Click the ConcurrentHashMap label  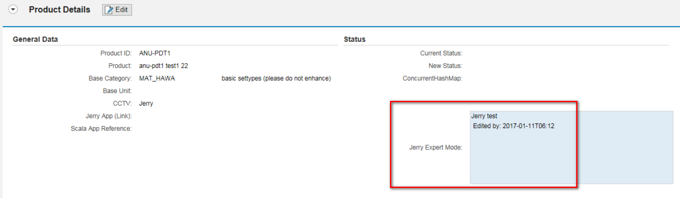click(432, 78)
